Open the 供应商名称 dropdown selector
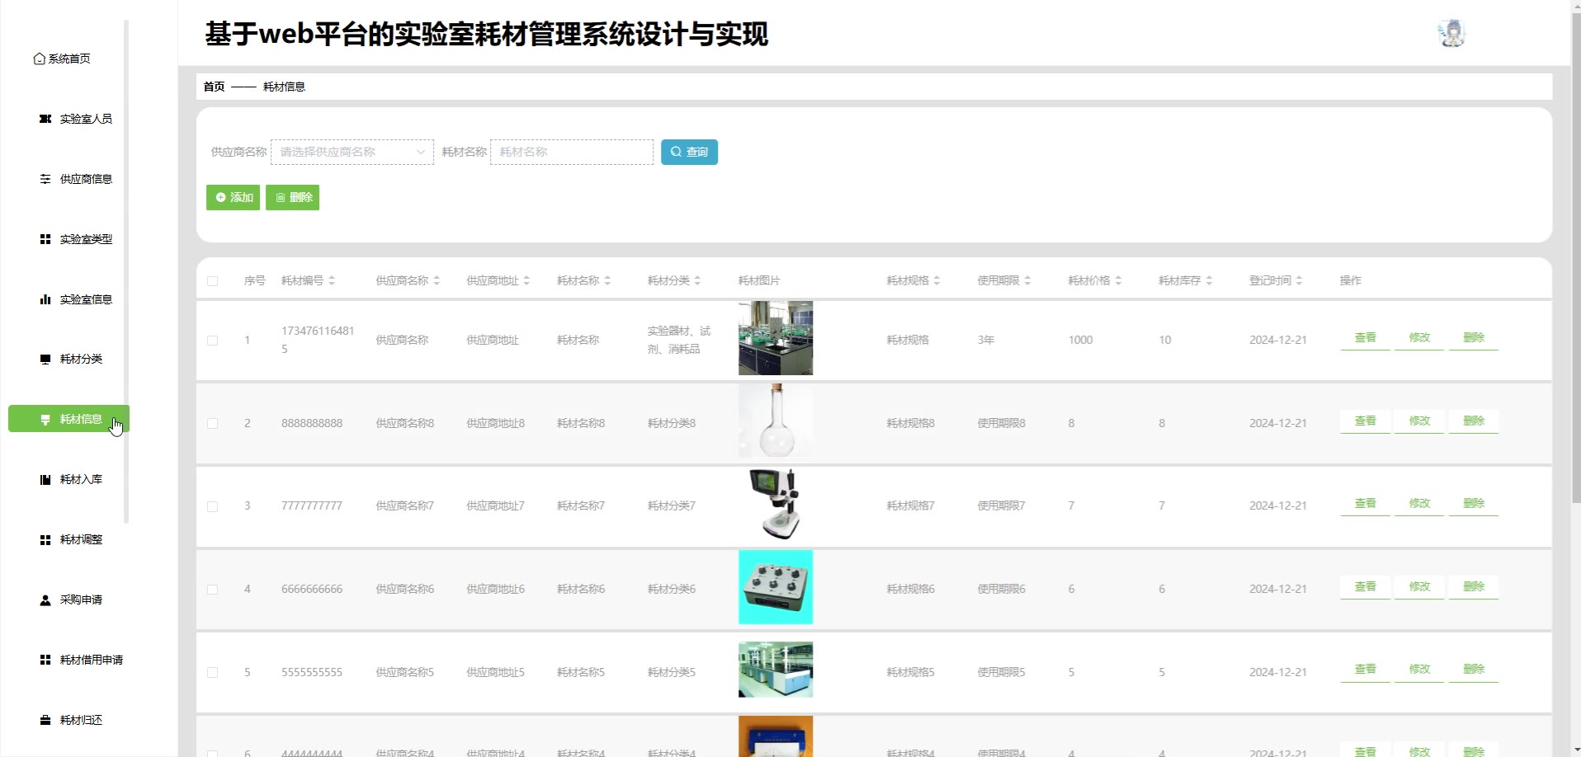 (352, 152)
